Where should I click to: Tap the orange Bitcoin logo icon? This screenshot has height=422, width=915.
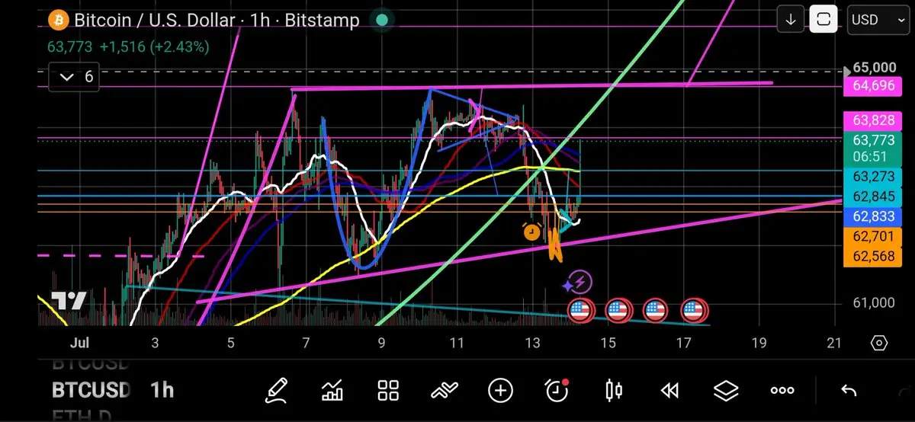pyautogui.click(x=58, y=20)
